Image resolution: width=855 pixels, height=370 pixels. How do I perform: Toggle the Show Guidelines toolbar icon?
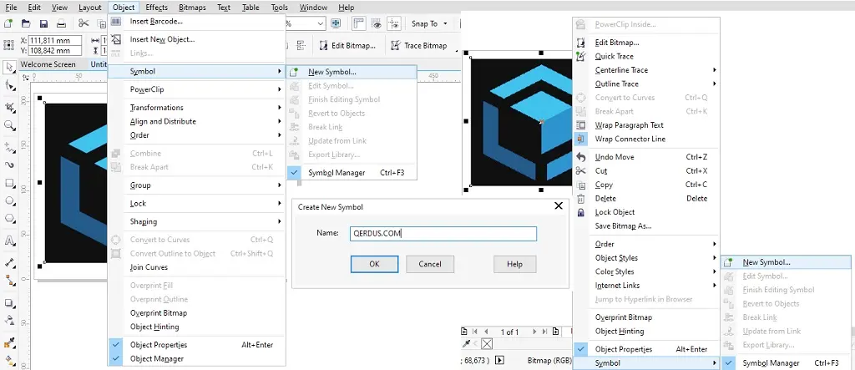(394, 23)
